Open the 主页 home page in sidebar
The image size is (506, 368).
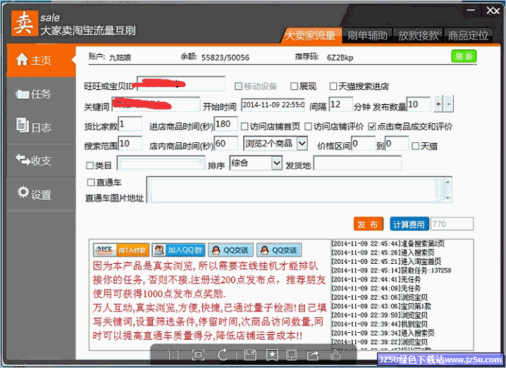tap(41, 61)
